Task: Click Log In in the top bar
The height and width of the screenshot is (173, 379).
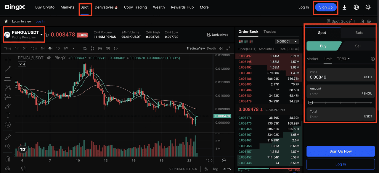Action: [303, 7]
